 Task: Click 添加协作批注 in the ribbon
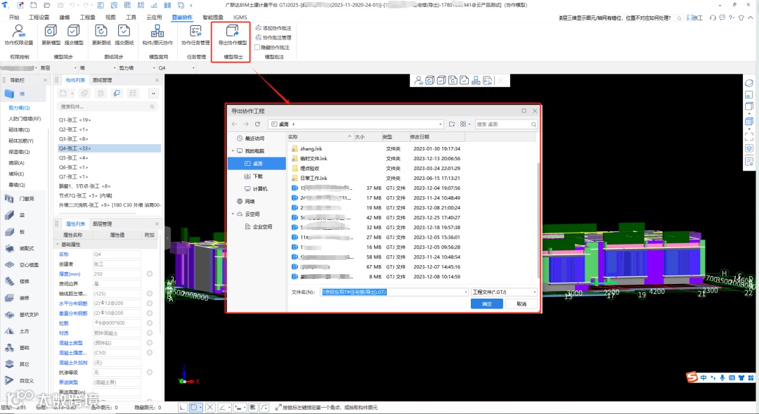pyautogui.click(x=273, y=28)
